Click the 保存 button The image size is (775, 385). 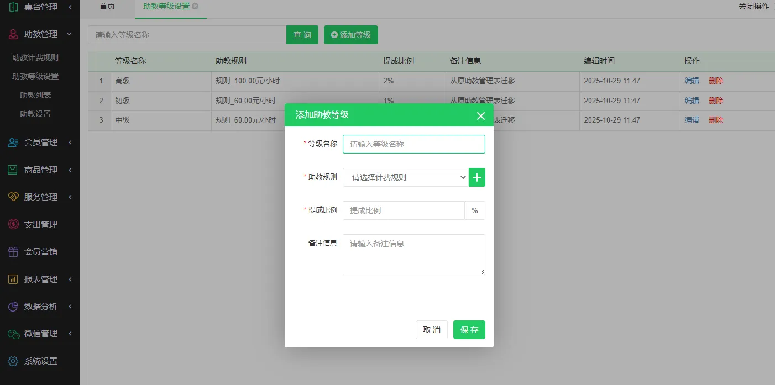click(469, 330)
